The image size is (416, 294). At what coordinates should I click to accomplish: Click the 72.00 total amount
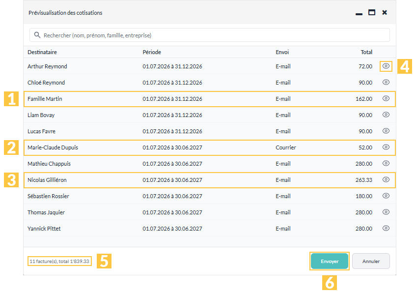coord(365,66)
